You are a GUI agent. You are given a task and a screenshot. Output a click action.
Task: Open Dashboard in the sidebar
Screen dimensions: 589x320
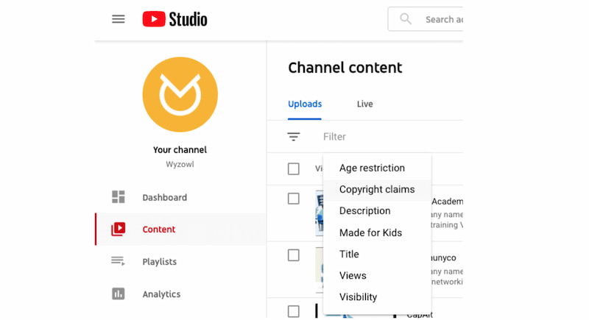(x=180, y=197)
